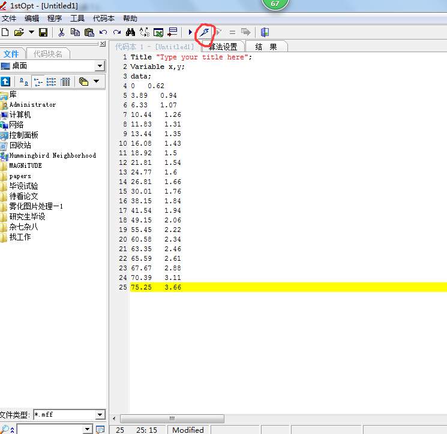Switch file browser to list view

coord(52,82)
